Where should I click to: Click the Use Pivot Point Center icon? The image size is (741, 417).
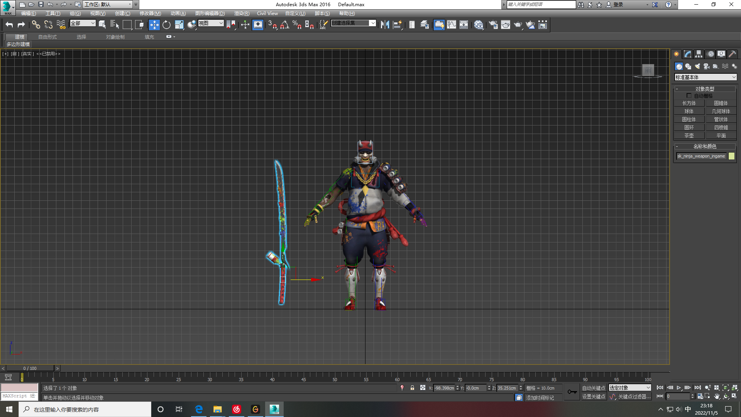(232, 25)
